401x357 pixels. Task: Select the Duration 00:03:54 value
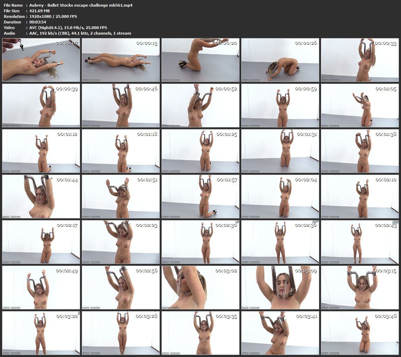[38, 22]
